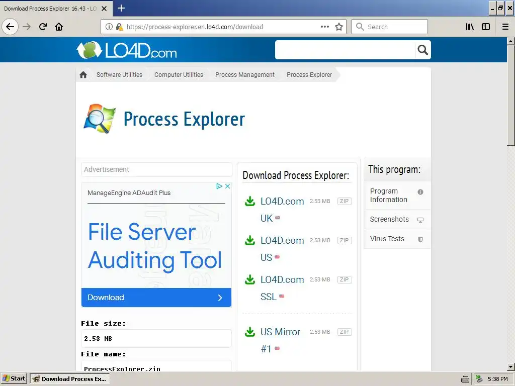
Task: Toggle the sidebar view icon
Action: (x=486, y=27)
